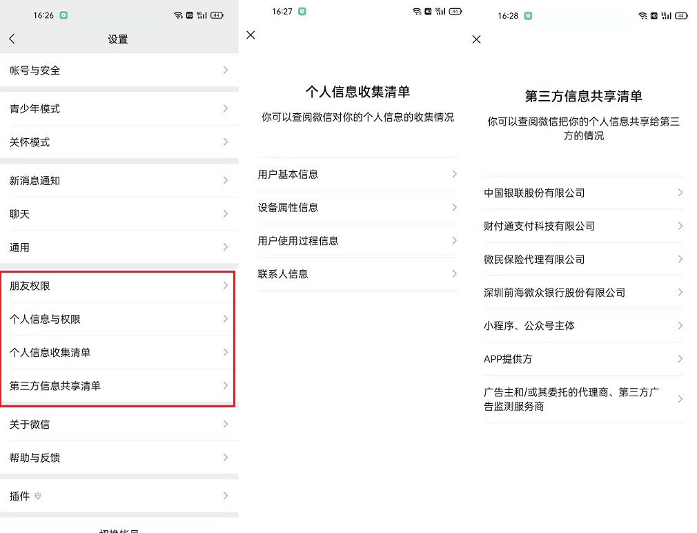The image size is (697, 533).
Task: Open 第三方信息共享清单 in settings list
Action: point(118,385)
